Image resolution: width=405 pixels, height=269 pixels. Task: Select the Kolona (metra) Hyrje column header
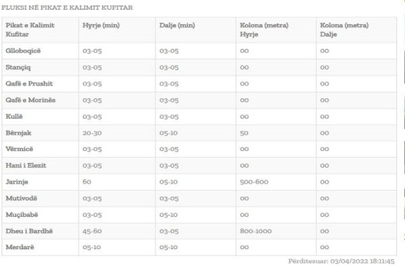click(x=264, y=30)
